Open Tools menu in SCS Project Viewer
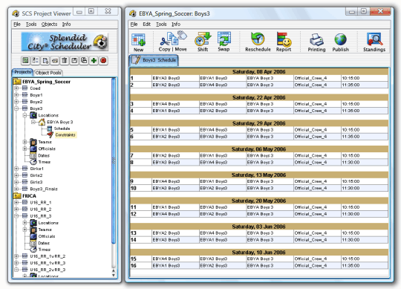 [x=31, y=24]
